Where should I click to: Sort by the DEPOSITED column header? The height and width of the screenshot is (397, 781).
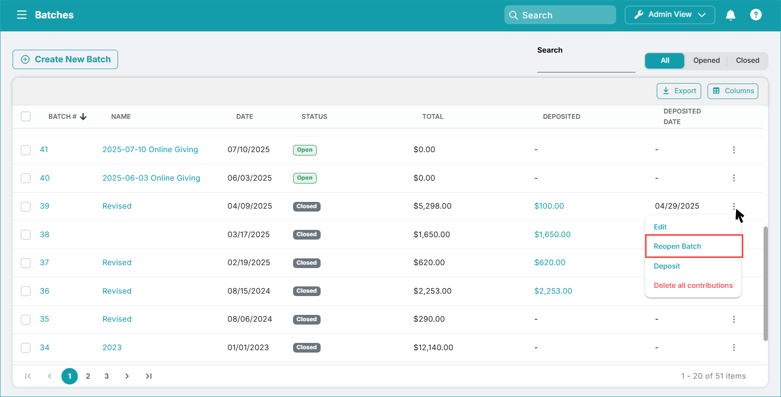[561, 116]
